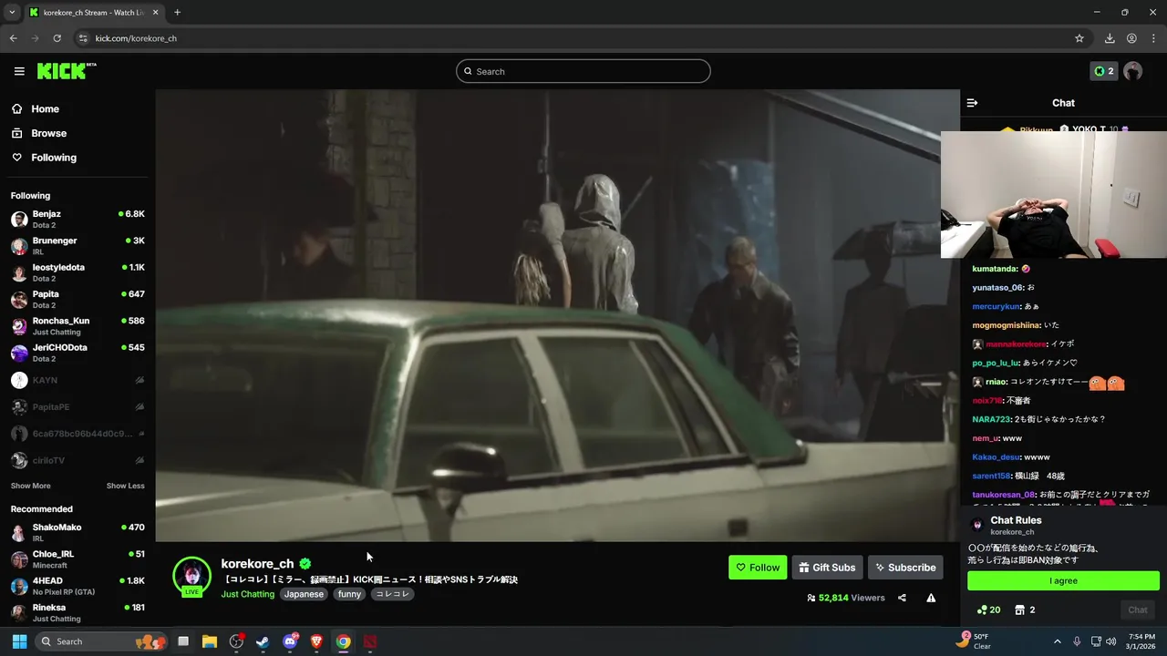Open Discord from taskbar

pyautogui.click(x=290, y=641)
